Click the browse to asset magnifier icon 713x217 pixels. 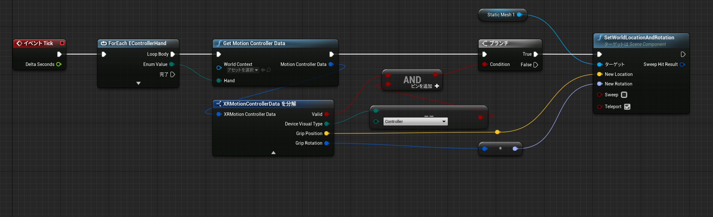[x=269, y=70]
